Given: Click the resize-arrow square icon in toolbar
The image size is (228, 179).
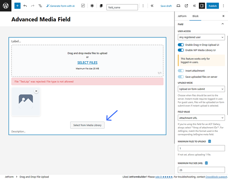Looking at the screenshot, I should [83, 6].
